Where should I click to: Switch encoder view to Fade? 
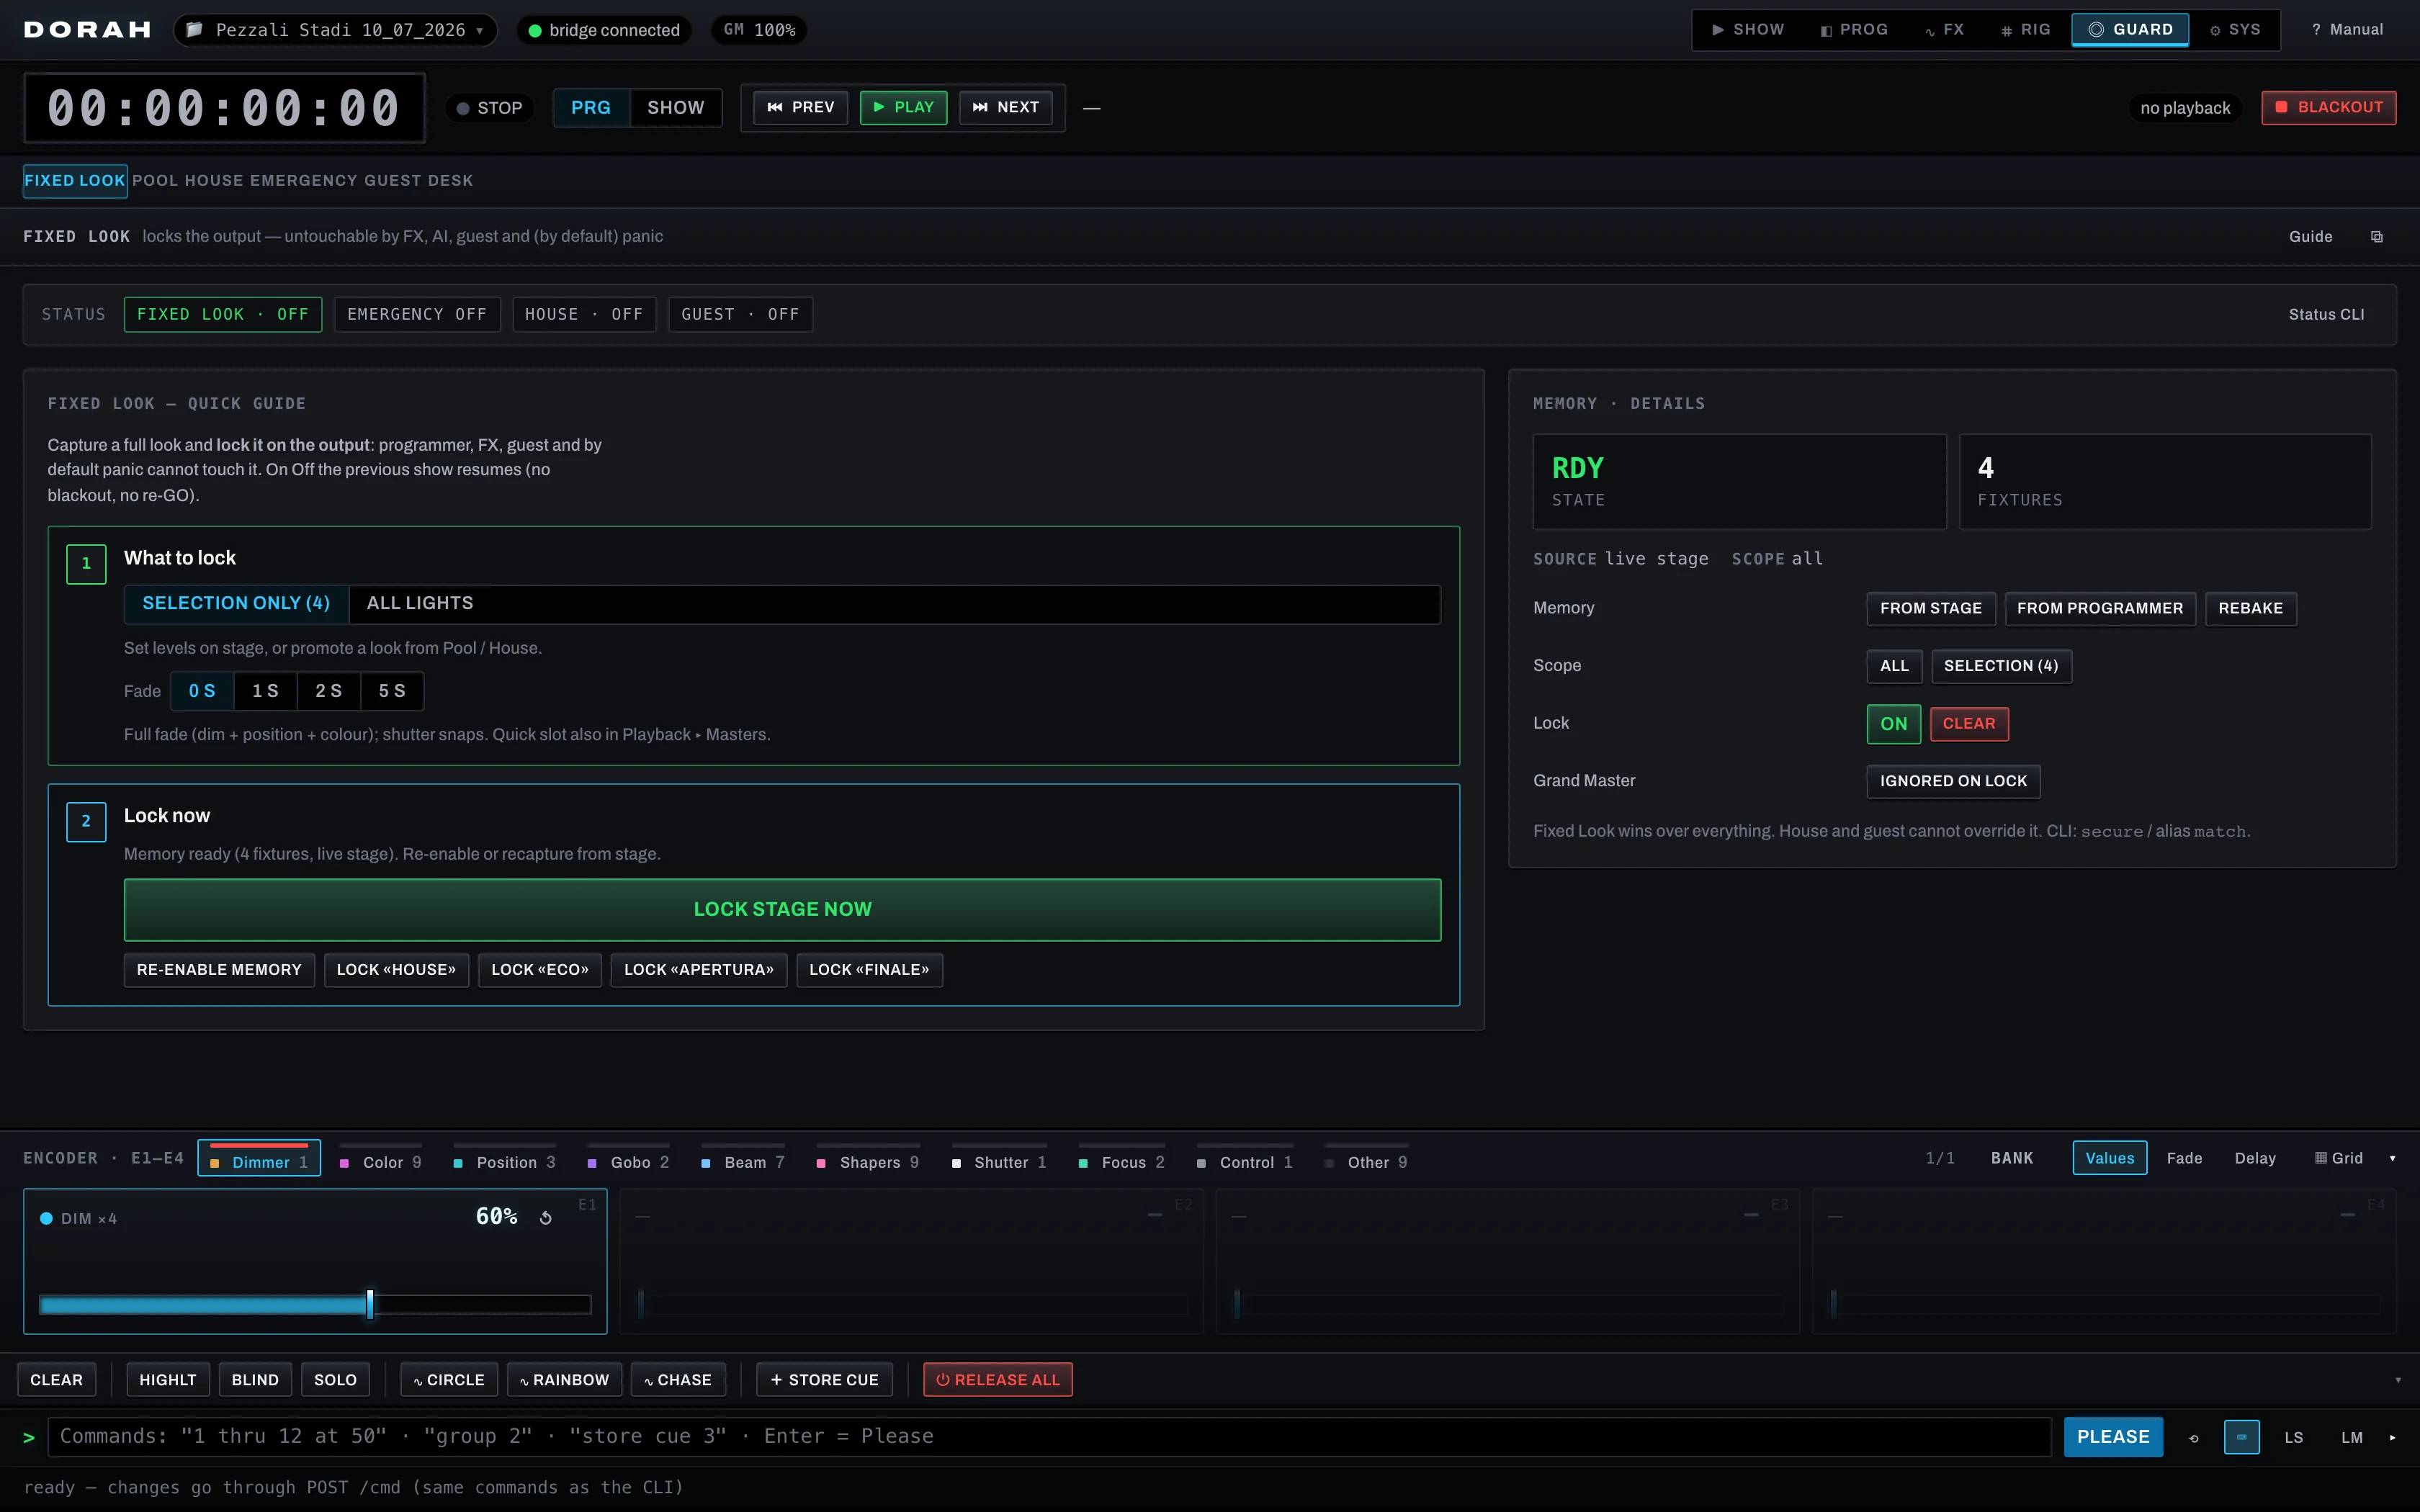(2184, 1158)
